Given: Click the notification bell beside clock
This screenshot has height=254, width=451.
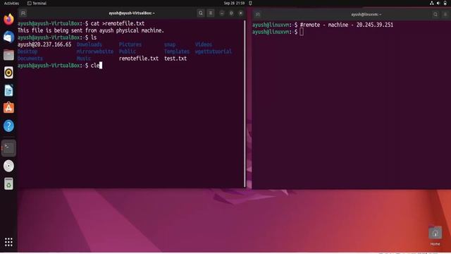Looking at the screenshot, I should [250, 3].
